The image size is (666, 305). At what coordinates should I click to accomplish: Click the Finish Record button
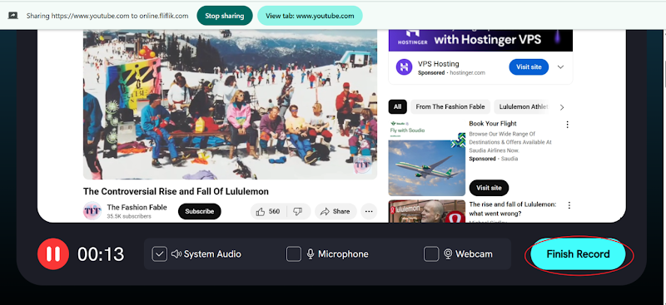coord(578,254)
